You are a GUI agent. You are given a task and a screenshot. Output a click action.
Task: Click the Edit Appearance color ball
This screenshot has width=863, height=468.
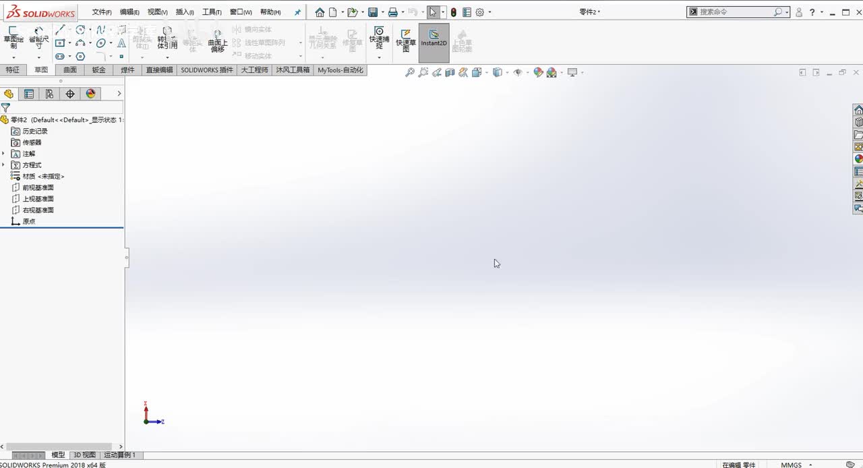coord(538,72)
